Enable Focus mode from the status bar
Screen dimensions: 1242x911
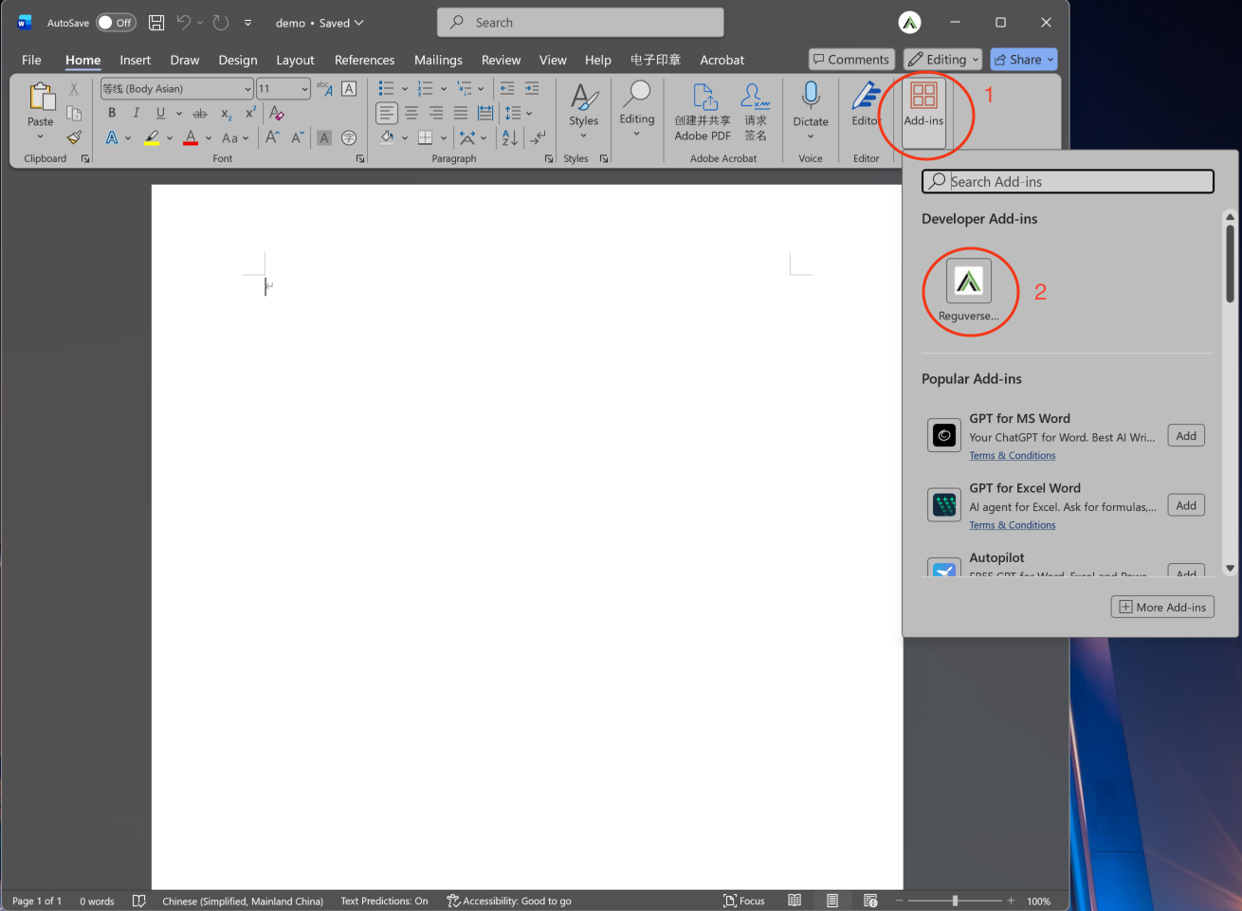tap(745, 901)
